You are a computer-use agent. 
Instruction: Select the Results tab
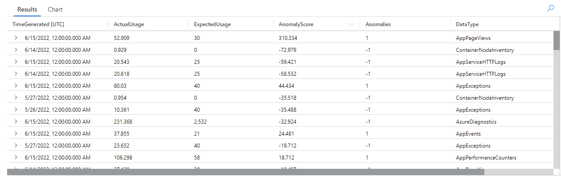27,9
